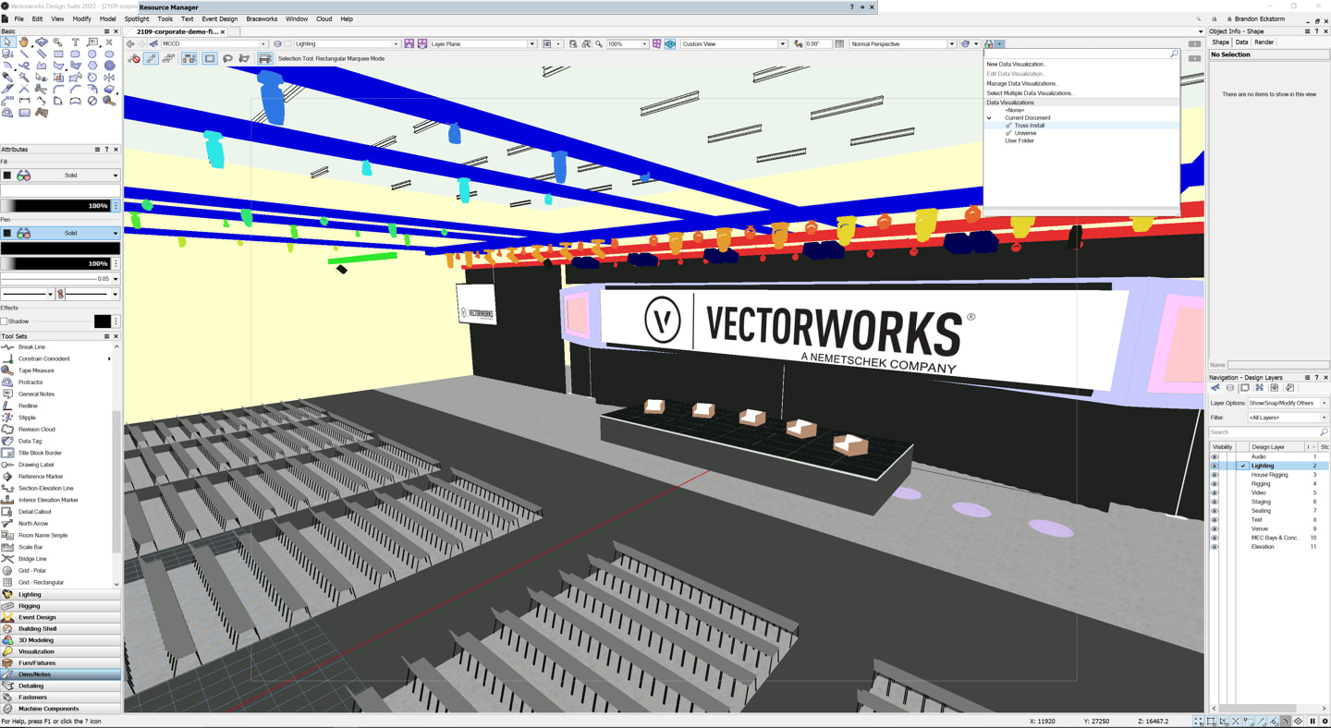
Task: Toggle visibility eye of Venue layer
Action: tap(1215, 528)
